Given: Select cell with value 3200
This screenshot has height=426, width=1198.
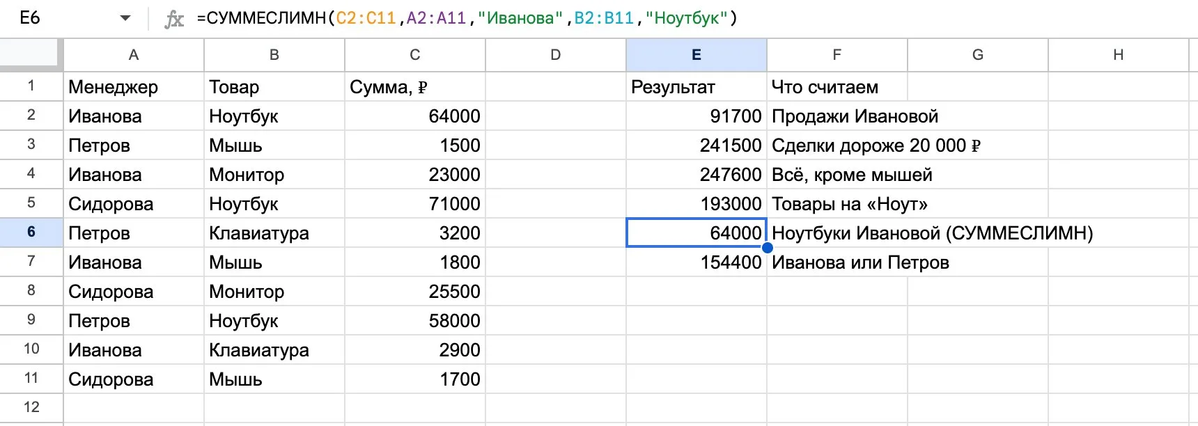Looking at the screenshot, I should [x=415, y=233].
